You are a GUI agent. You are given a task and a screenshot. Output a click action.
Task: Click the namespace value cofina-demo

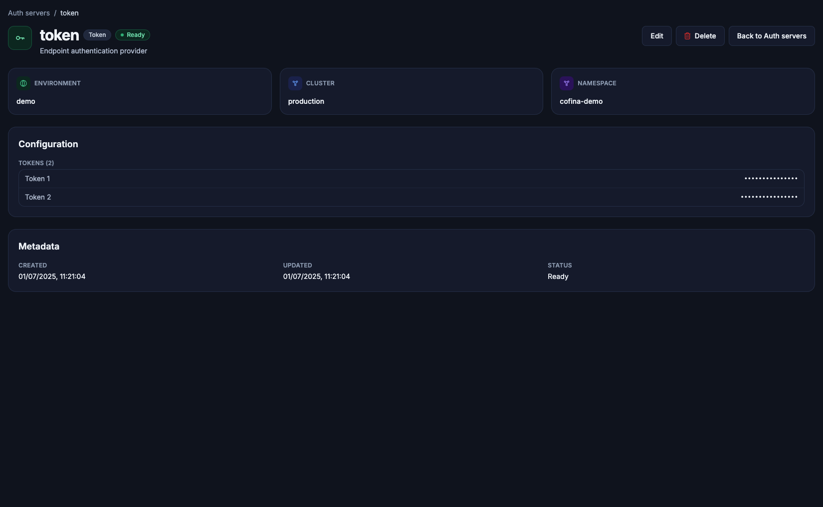pyautogui.click(x=581, y=101)
